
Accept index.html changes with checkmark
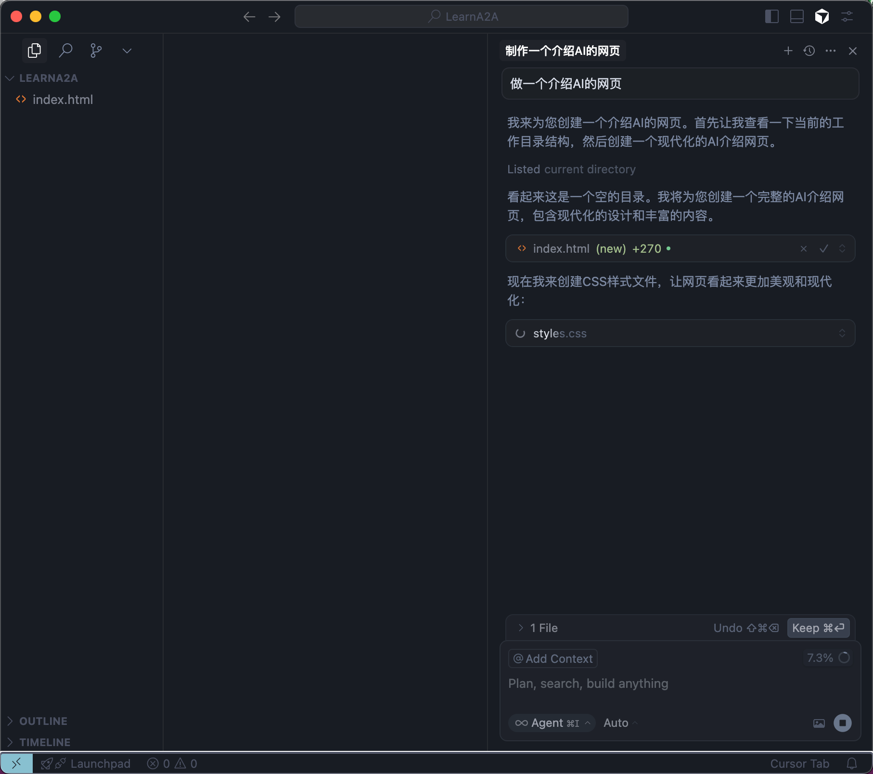[x=823, y=249]
